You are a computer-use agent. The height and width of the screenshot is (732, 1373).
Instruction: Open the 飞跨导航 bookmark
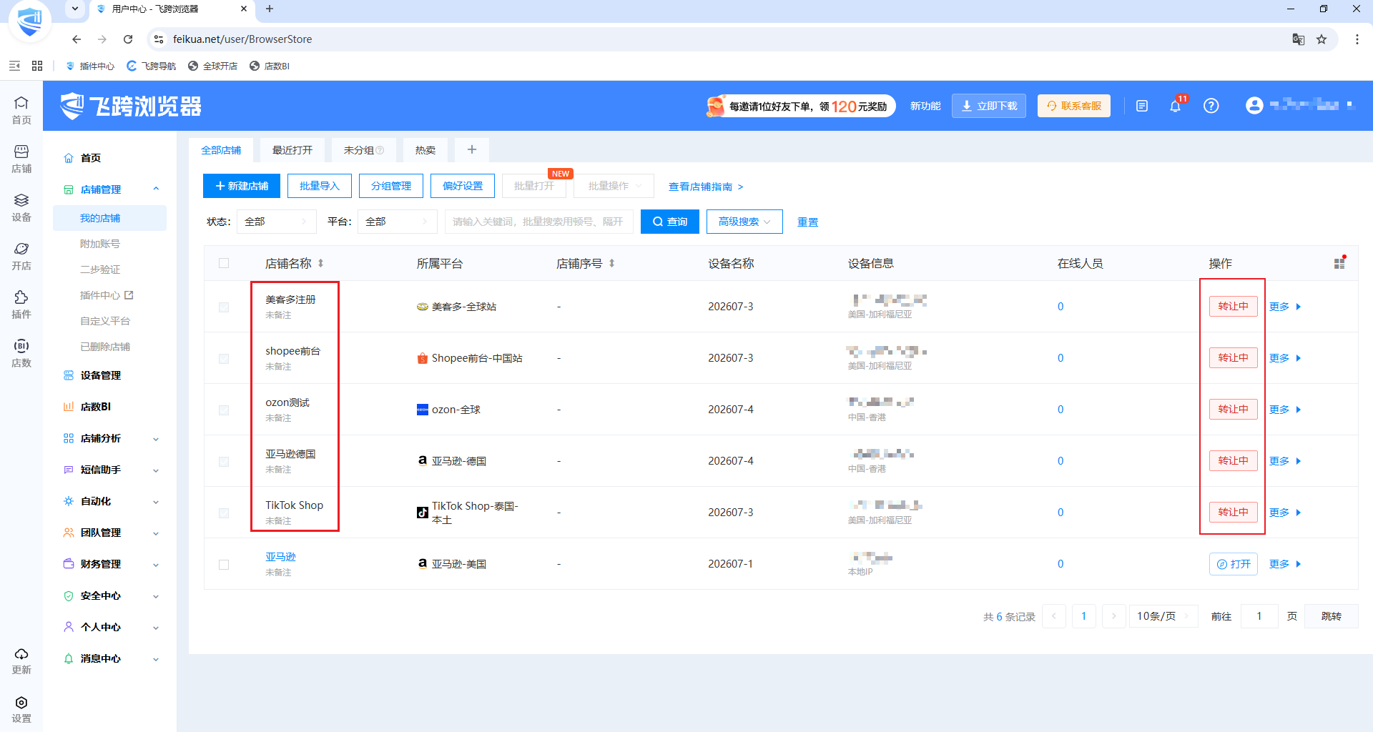coord(152,66)
